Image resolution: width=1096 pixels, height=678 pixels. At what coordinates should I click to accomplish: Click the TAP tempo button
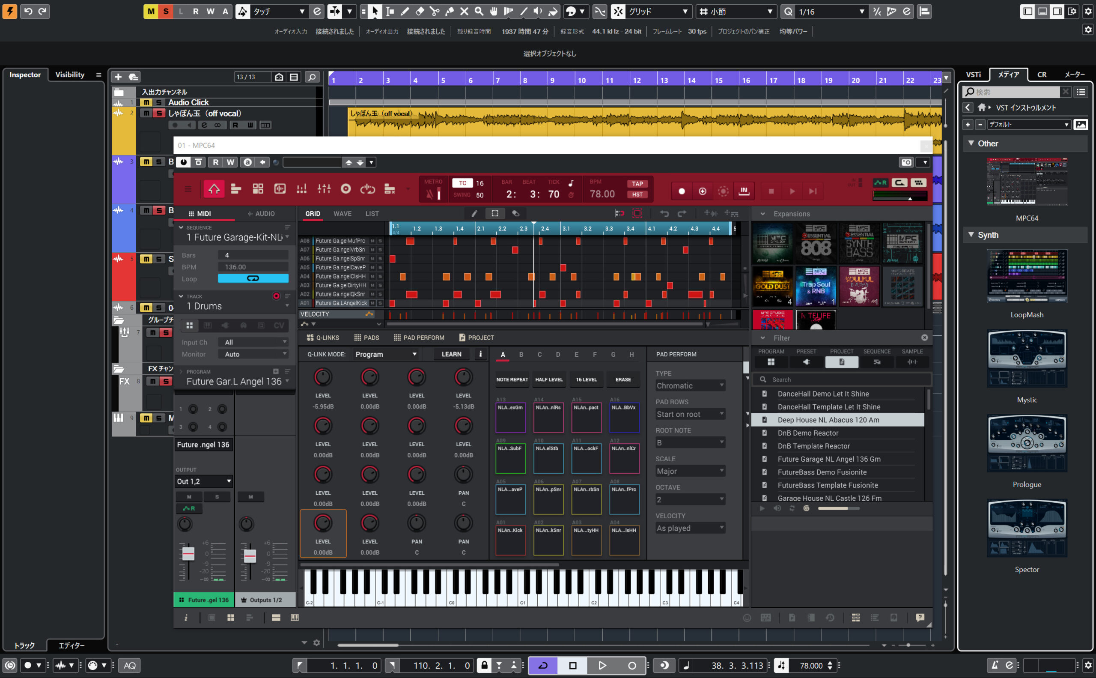pyautogui.click(x=637, y=183)
